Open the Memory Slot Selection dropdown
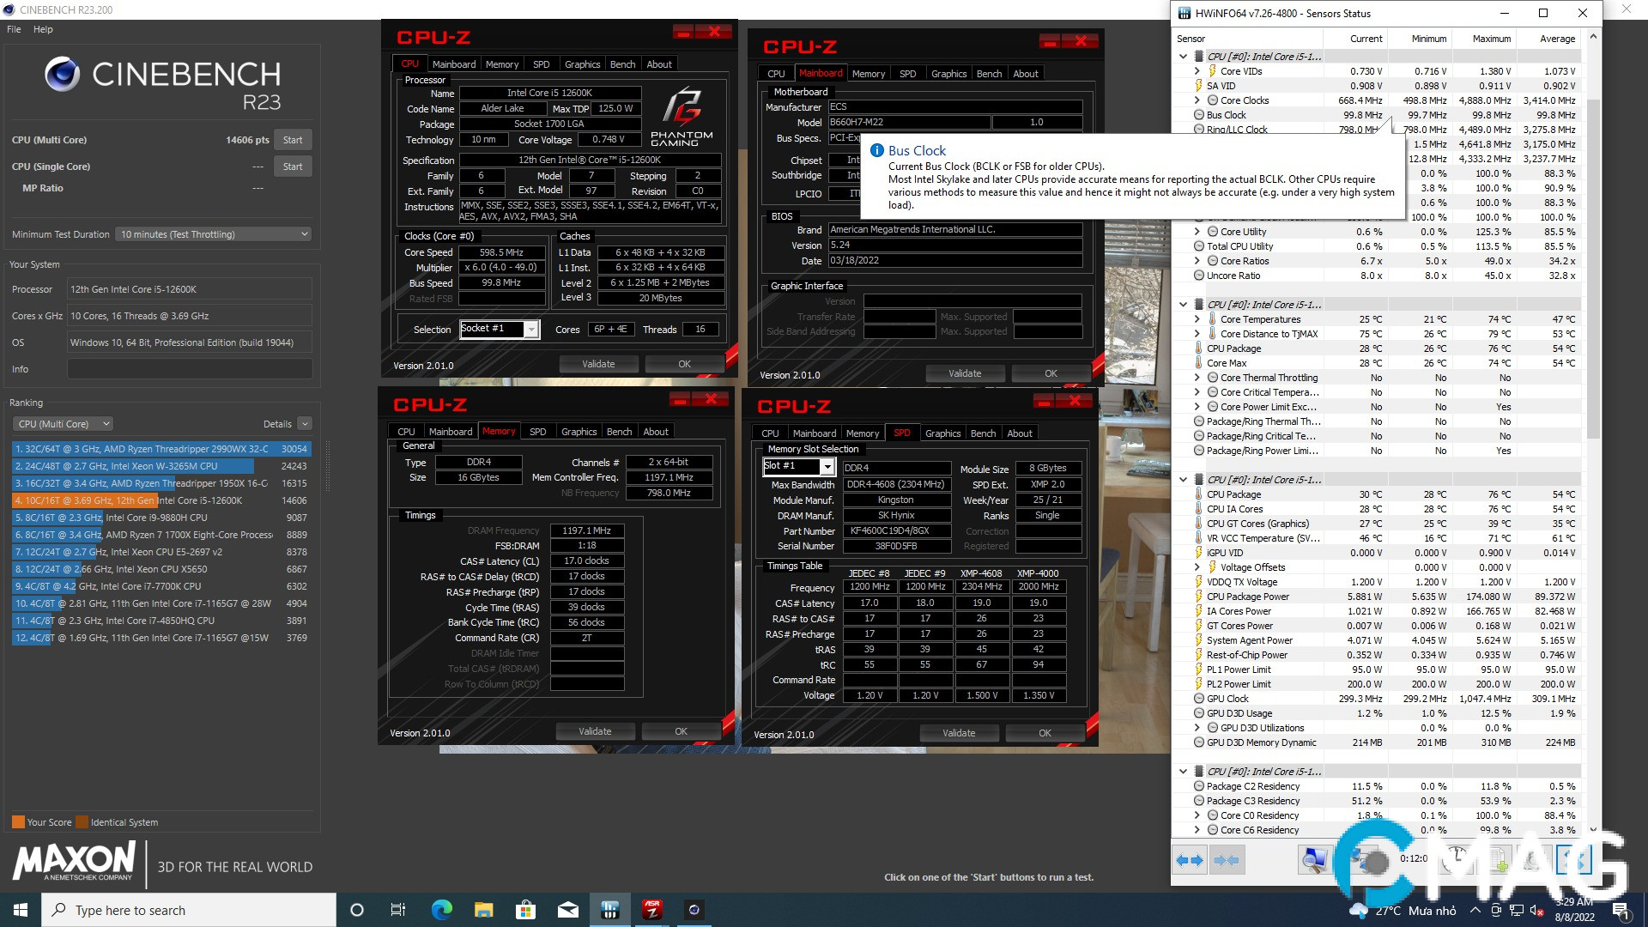Screen dimensions: 1648x927 tap(827, 466)
